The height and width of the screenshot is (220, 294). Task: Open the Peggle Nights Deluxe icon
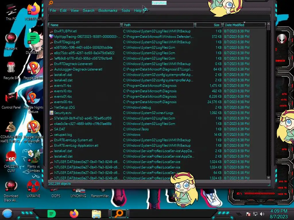[33, 103]
